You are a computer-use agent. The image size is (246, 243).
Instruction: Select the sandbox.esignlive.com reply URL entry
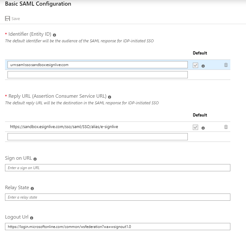tap(64, 127)
